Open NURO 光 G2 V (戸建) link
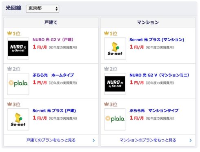The height and width of the screenshot is (152, 200). tap(53, 40)
